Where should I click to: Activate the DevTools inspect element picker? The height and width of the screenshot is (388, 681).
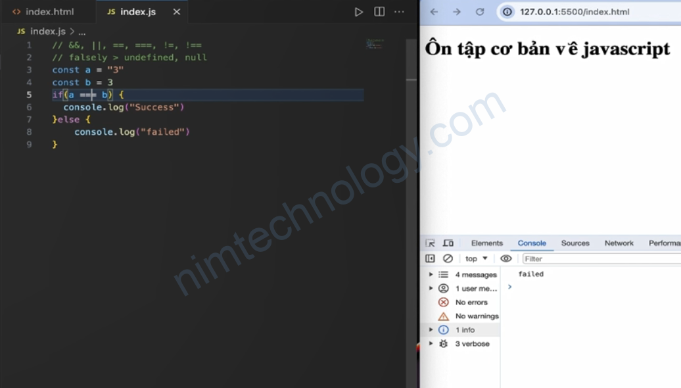coord(430,243)
